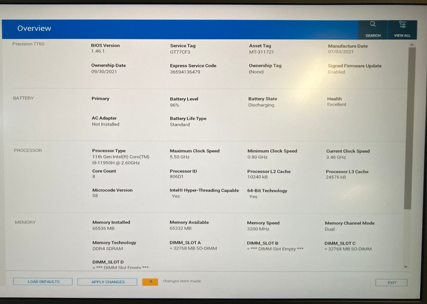Click the orange changes counter showing 0

click(150, 282)
